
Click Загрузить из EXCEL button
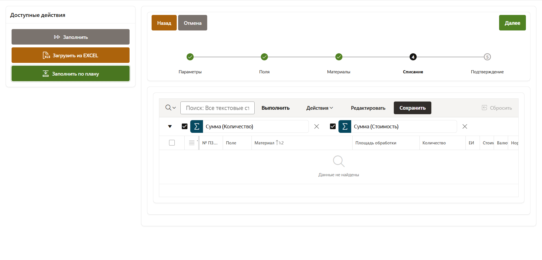71,56
